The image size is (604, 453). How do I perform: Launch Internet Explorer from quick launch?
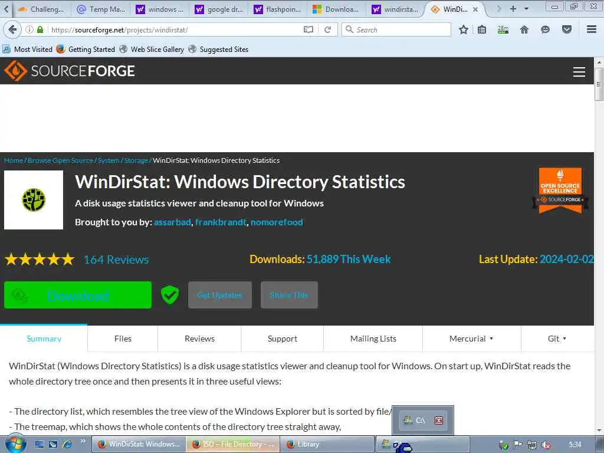(x=67, y=444)
